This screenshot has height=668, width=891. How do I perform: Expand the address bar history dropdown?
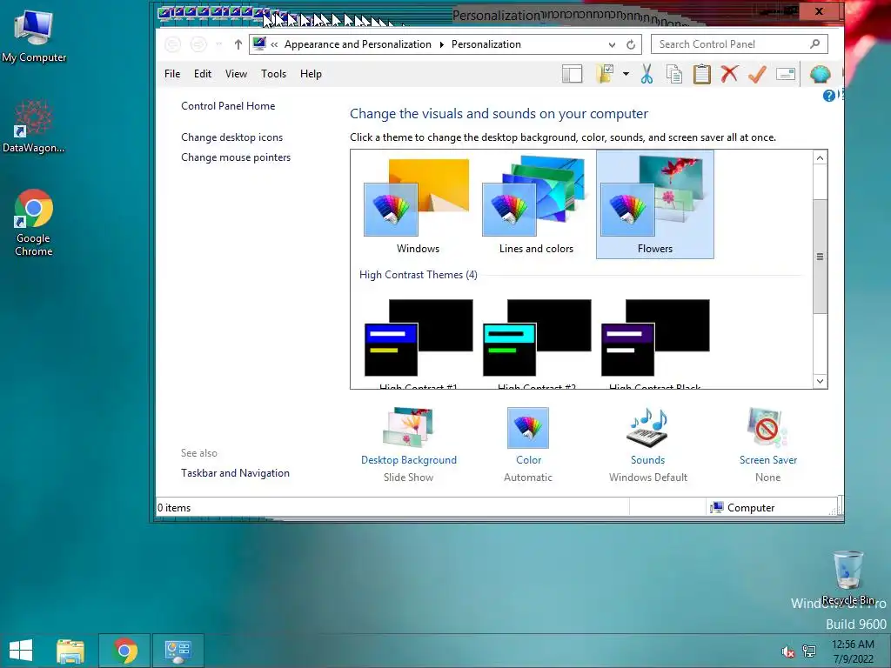[612, 44]
